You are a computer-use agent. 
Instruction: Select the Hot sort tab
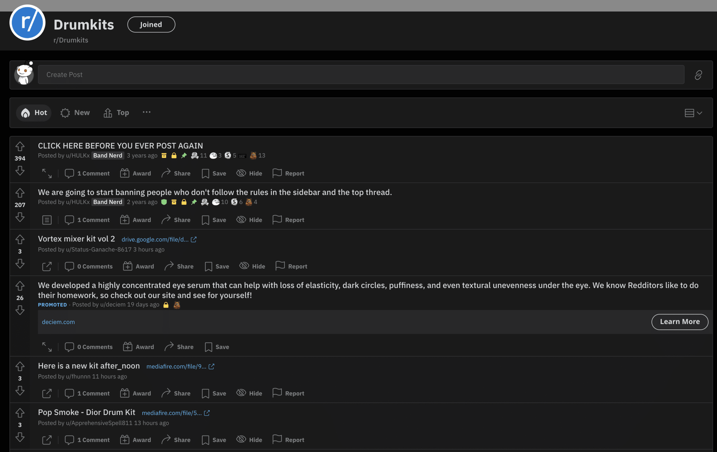pyautogui.click(x=34, y=113)
